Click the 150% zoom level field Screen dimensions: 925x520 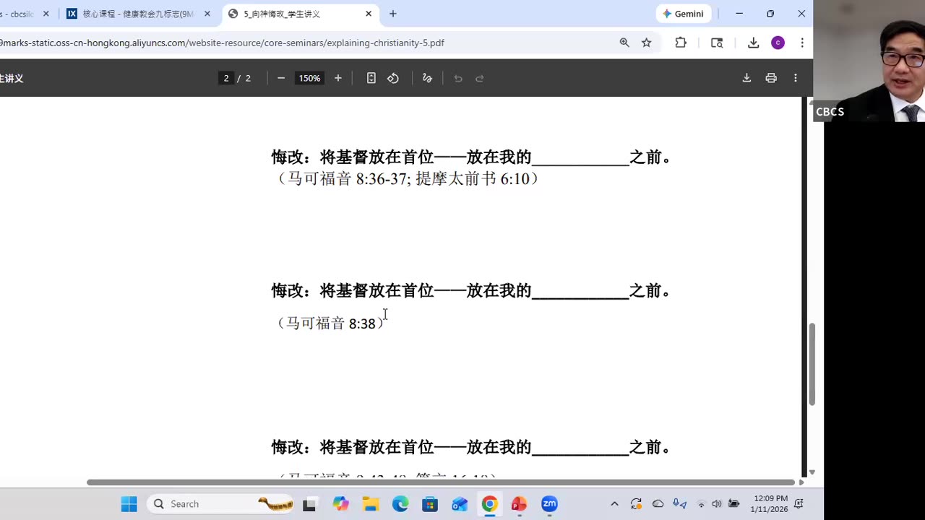tap(309, 78)
